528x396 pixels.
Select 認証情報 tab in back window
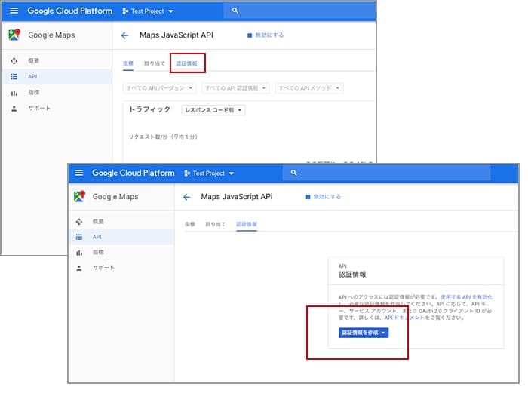click(x=187, y=63)
